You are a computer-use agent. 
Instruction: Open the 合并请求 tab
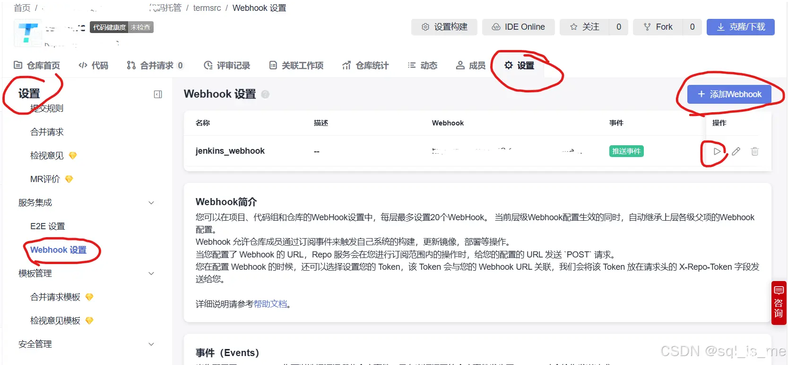[x=155, y=66]
